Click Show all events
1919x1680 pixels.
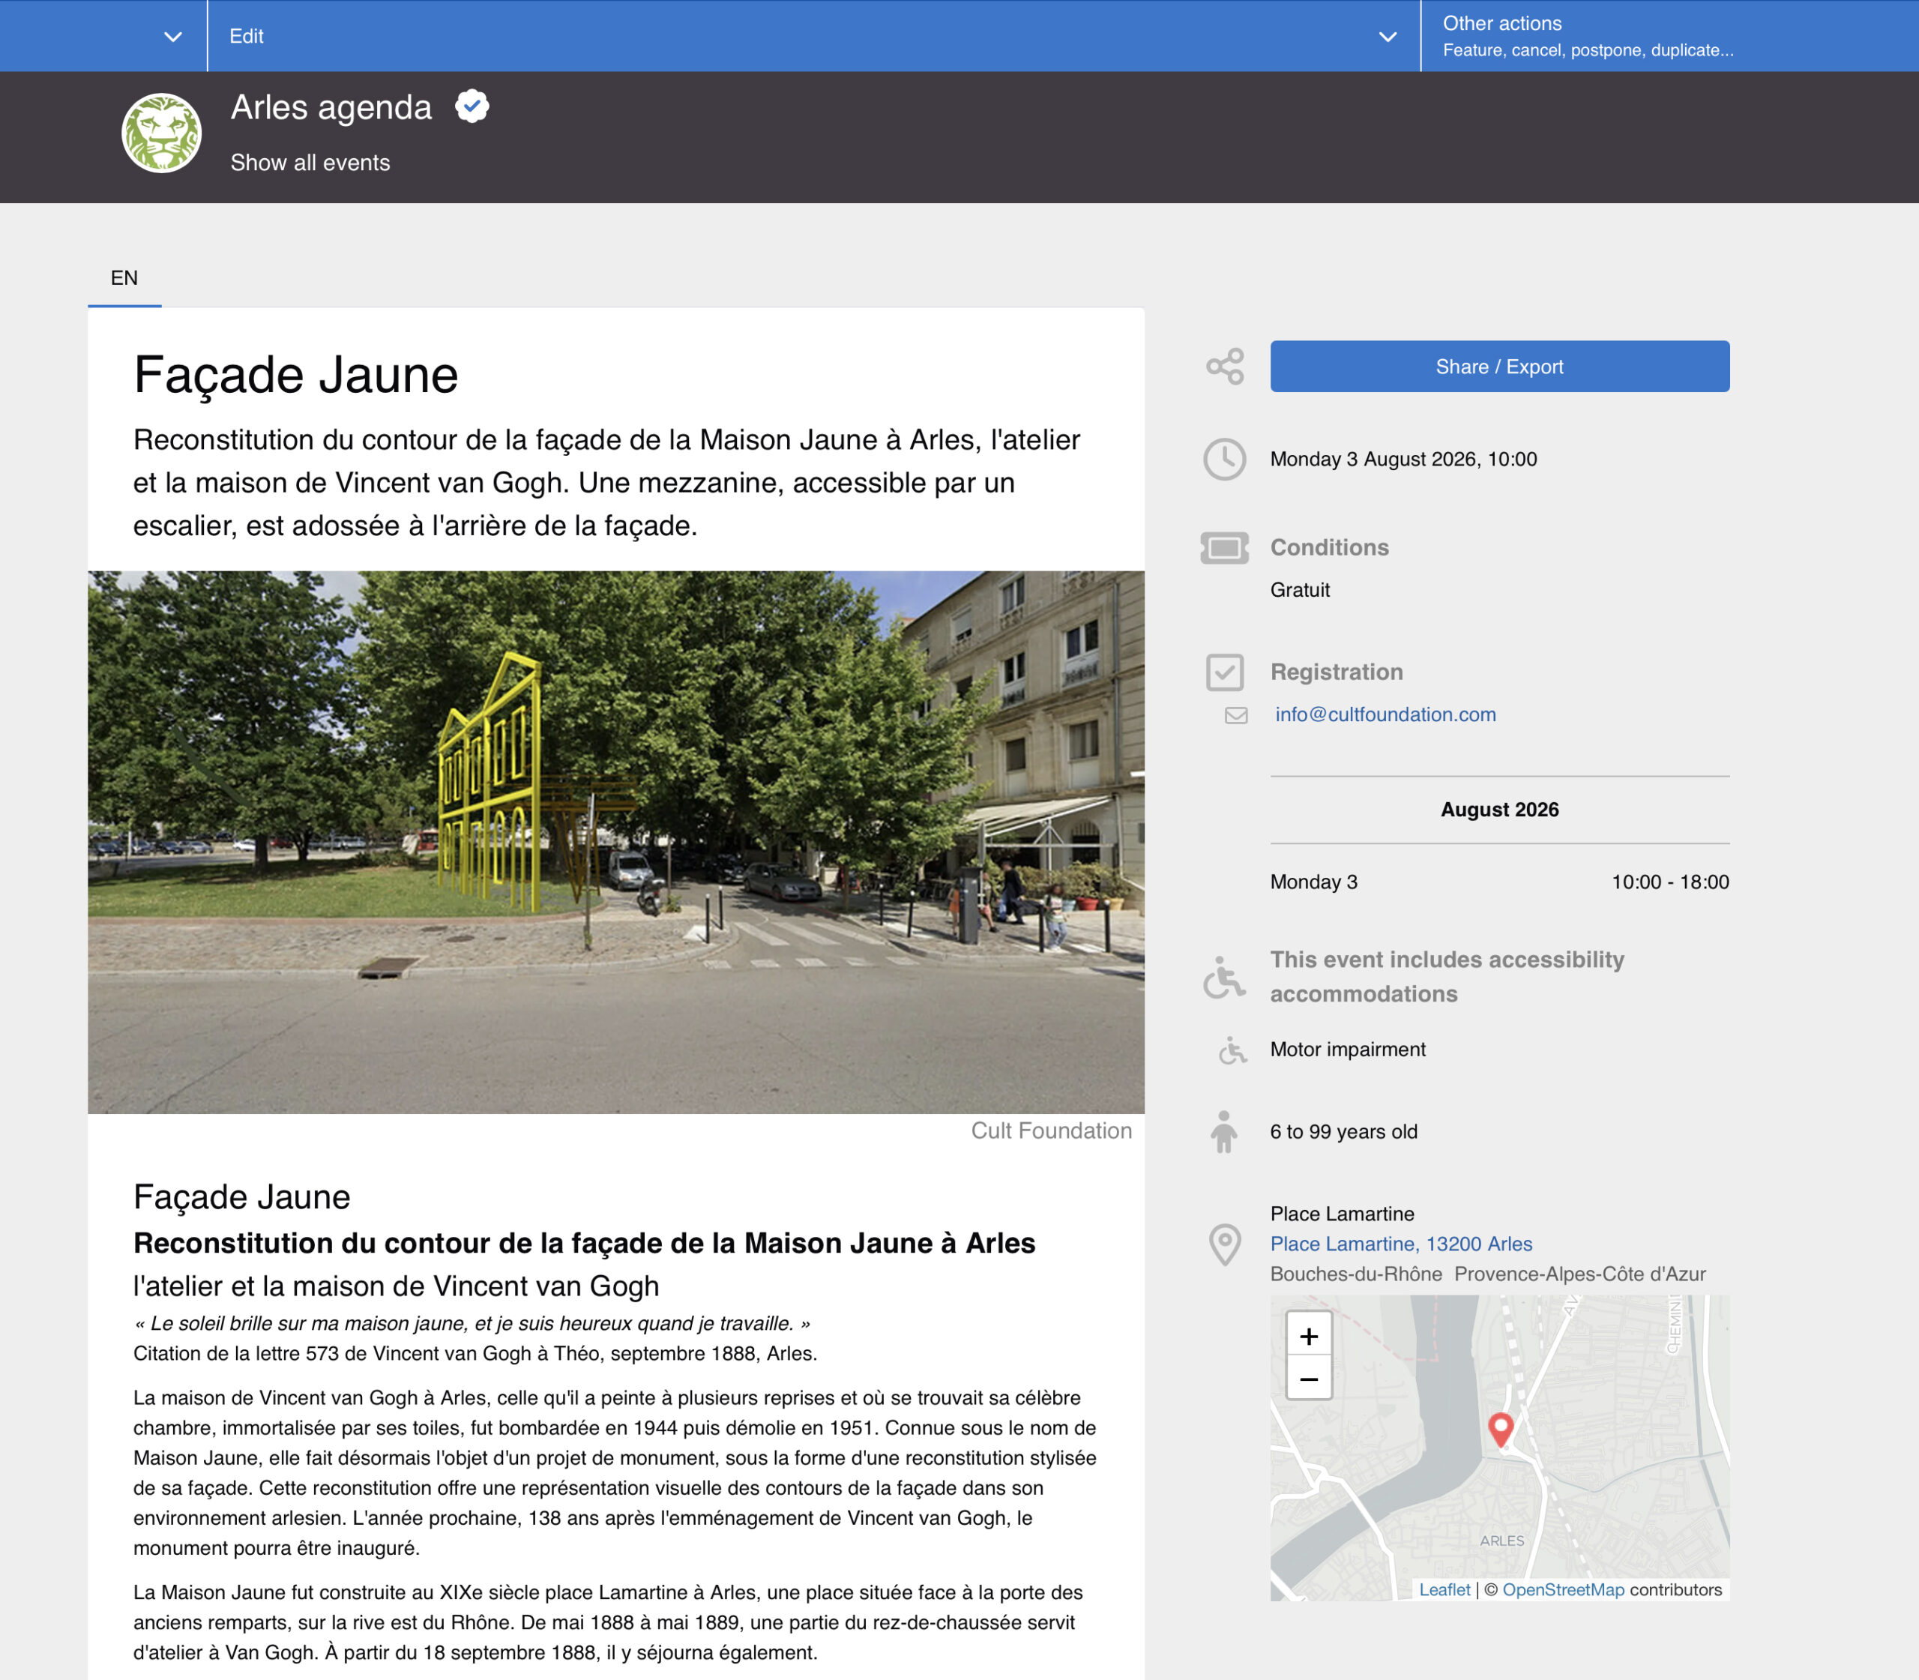(x=310, y=162)
